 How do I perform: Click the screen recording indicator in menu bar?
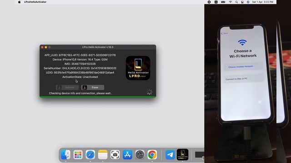[209, 2]
